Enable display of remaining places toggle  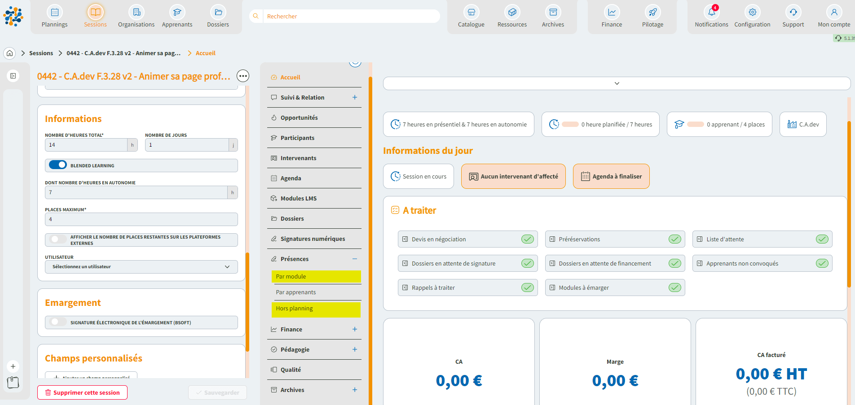click(58, 240)
